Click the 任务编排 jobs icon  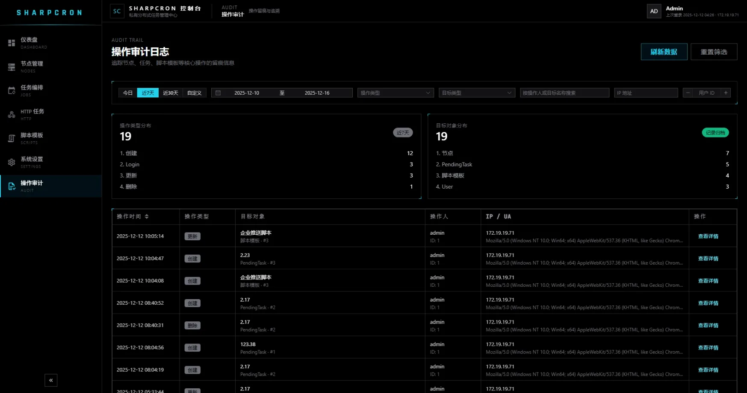coord(12,90)
